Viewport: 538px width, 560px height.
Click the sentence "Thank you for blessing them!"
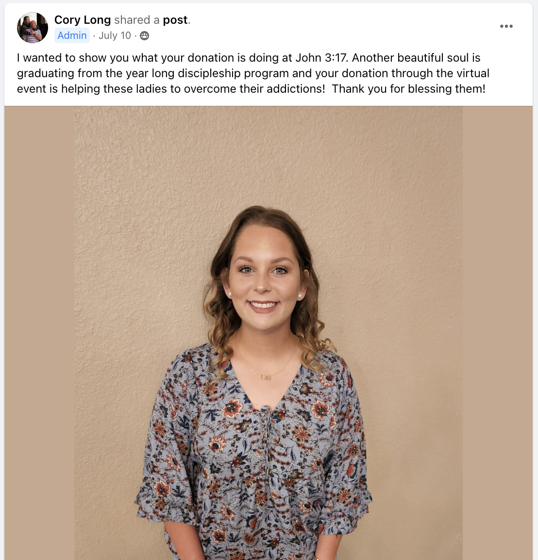[x=408, y=89]
